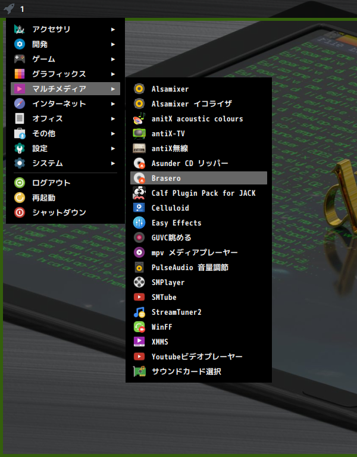Open the その他 category label
The width and height of the screenshot is (357, 457).
point(43,133)
